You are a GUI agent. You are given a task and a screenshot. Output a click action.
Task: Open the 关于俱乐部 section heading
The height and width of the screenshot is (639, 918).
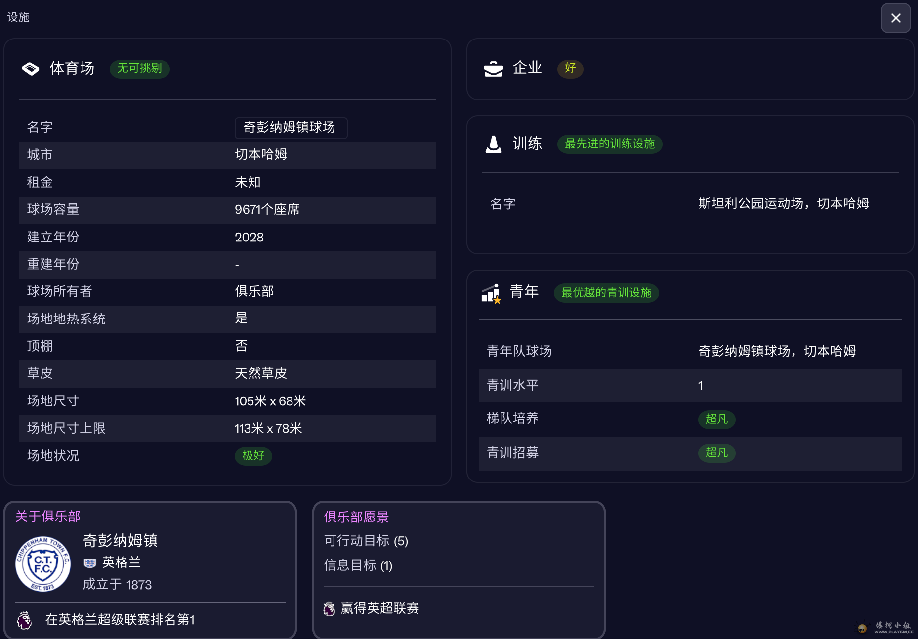click(x=47, y=517)
